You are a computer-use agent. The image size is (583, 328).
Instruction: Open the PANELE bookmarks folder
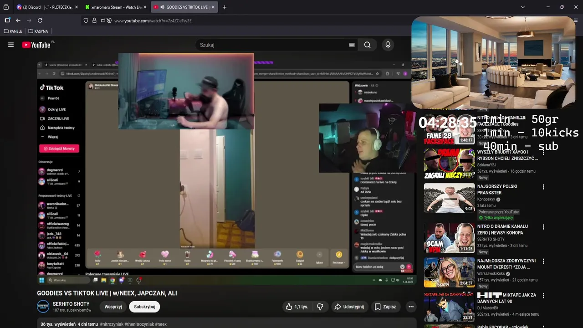pos(13,31)
